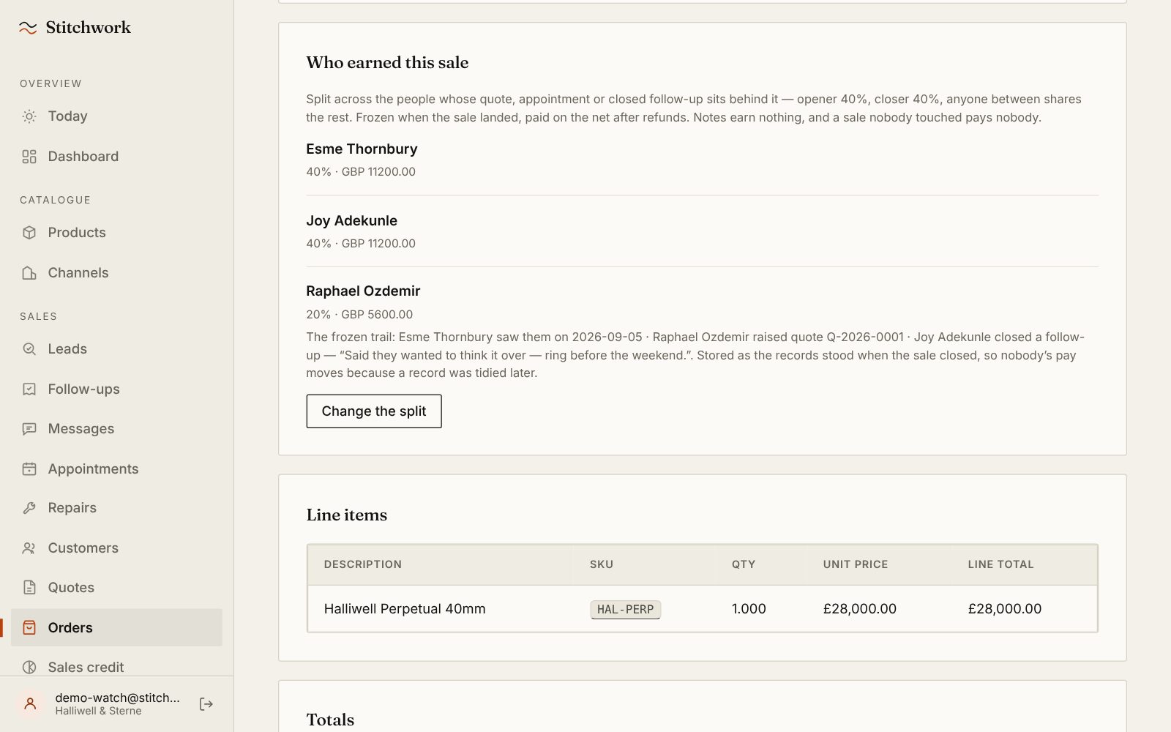This screenshot has width=1171, height=732.
Task: Click the Follow-ups checkmark icon
Action: point(29,389)
